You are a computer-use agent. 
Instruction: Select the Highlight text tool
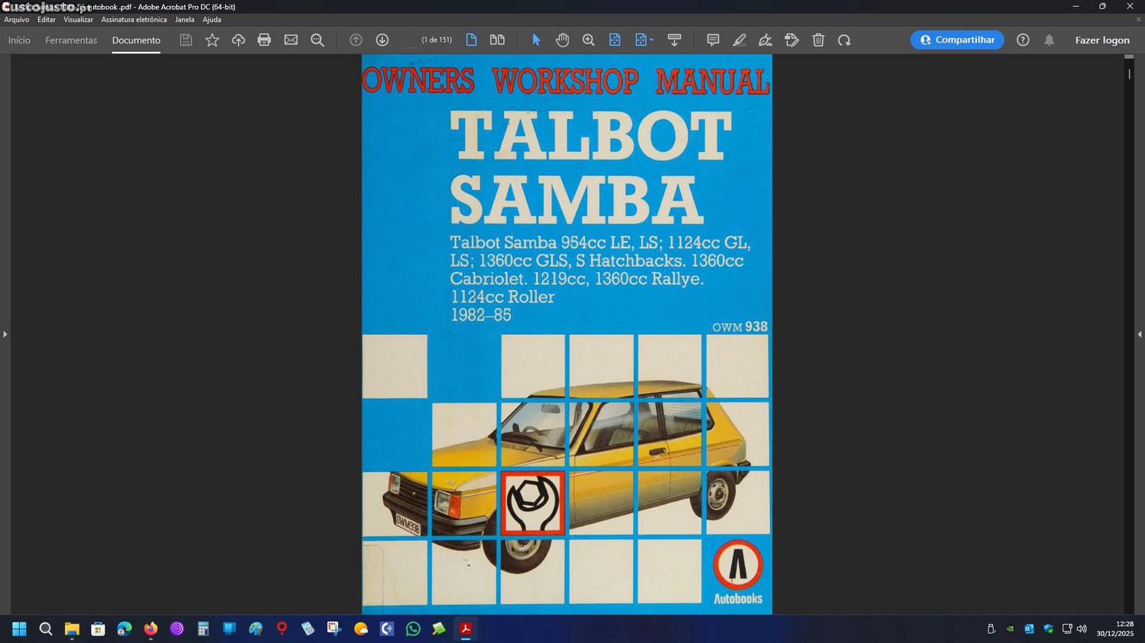click(738, 40)
